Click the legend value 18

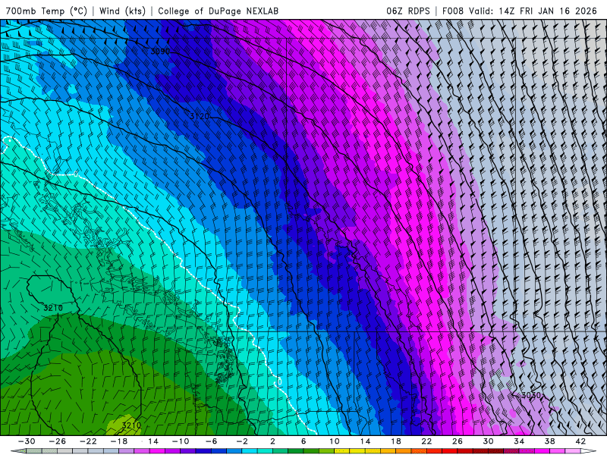[x=396, y=441]
